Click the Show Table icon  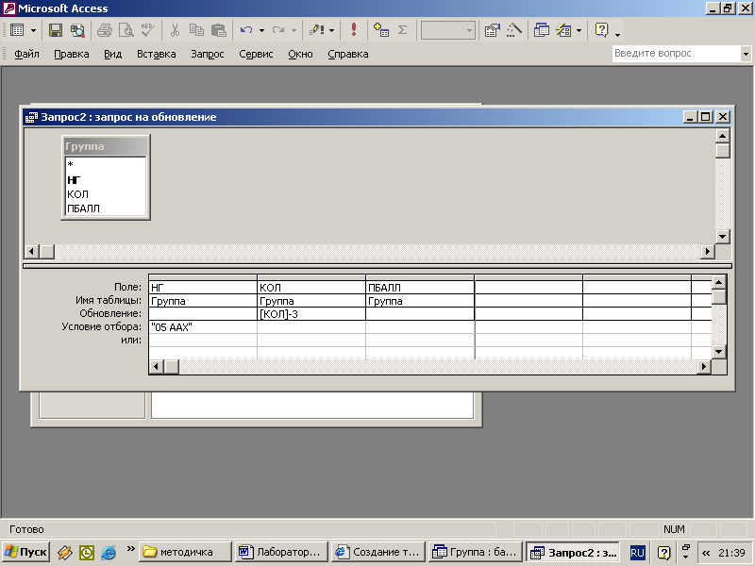(381, 30)
